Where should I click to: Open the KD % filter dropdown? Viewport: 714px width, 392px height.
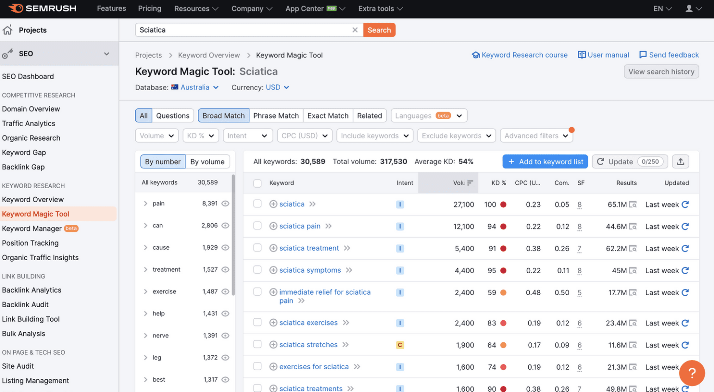pyautogui.click(x=201, y=136)
